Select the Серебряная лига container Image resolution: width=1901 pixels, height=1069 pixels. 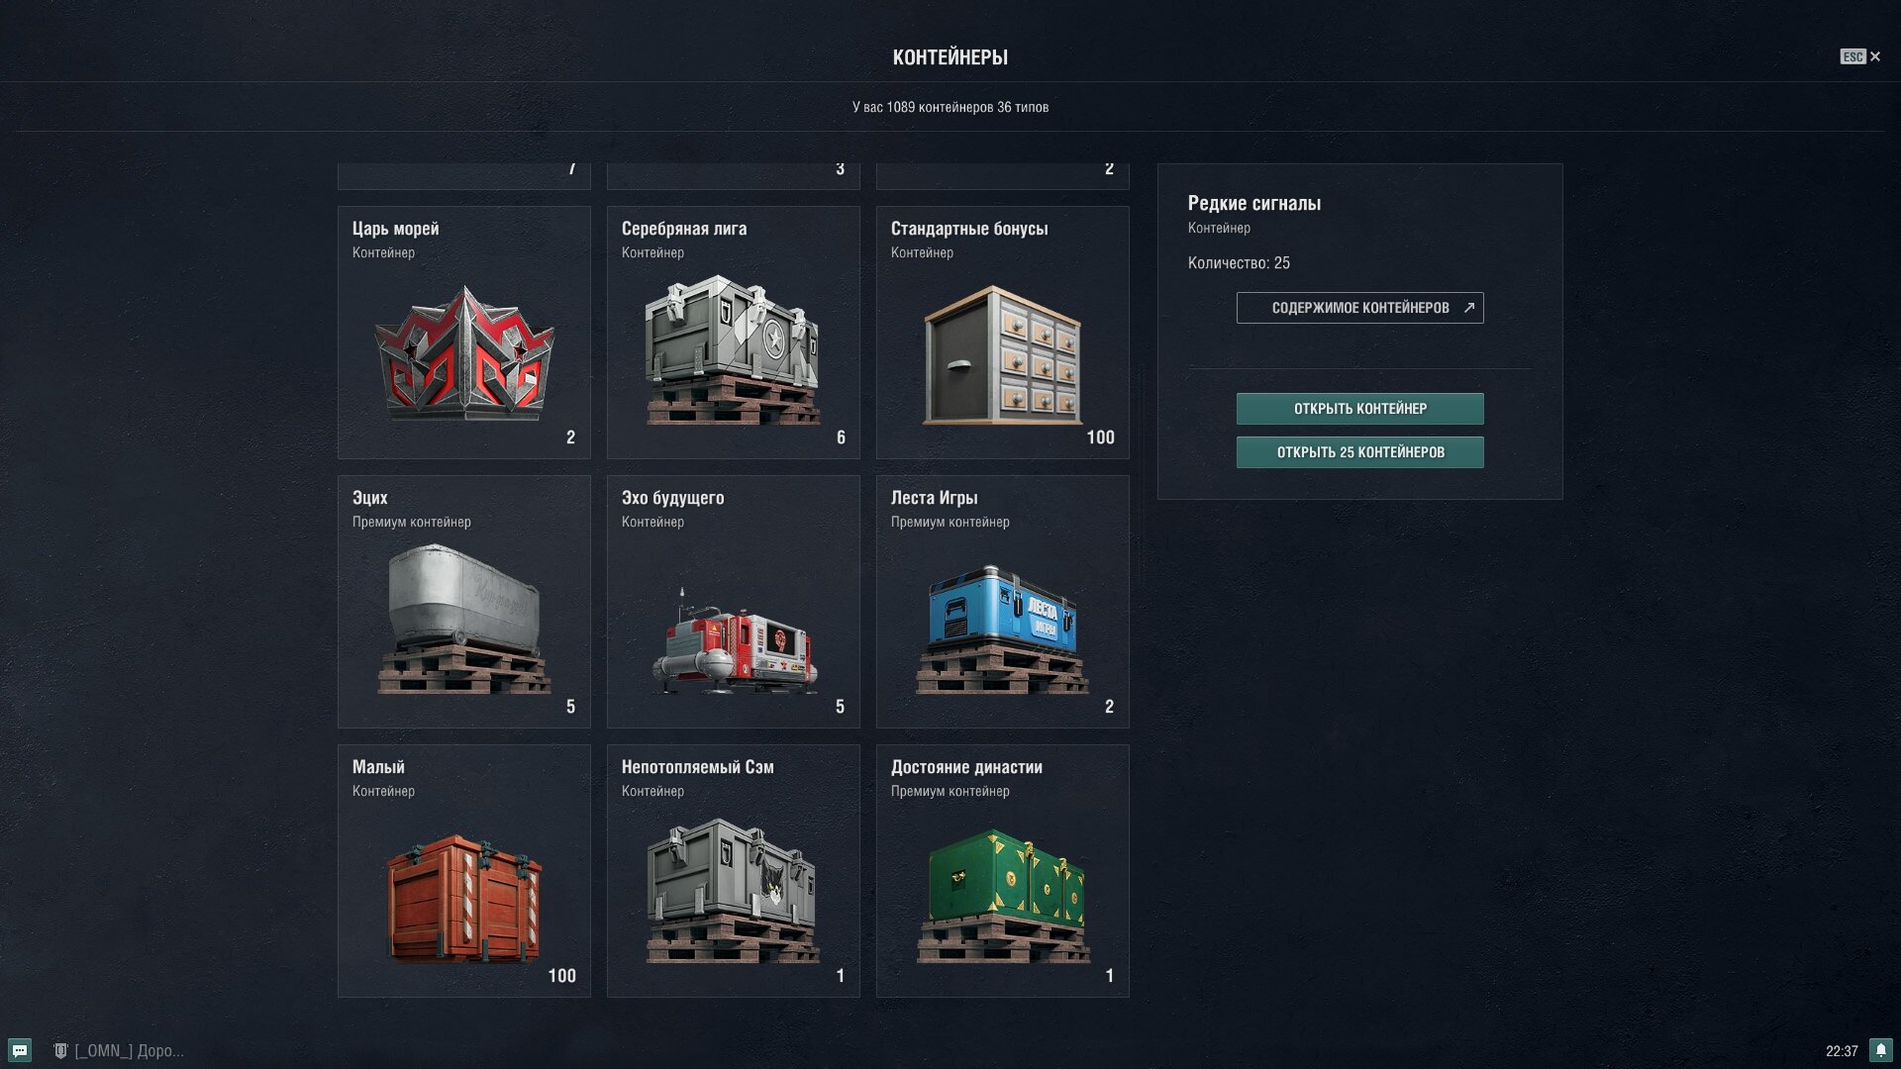pyautogui.click(x=734, y=333)
